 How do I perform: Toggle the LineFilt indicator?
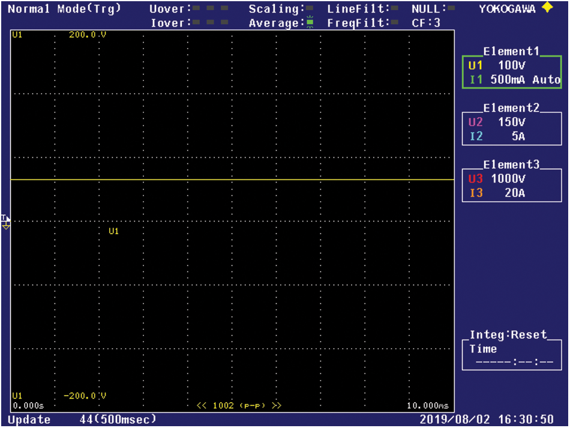[x=396, y=9]
